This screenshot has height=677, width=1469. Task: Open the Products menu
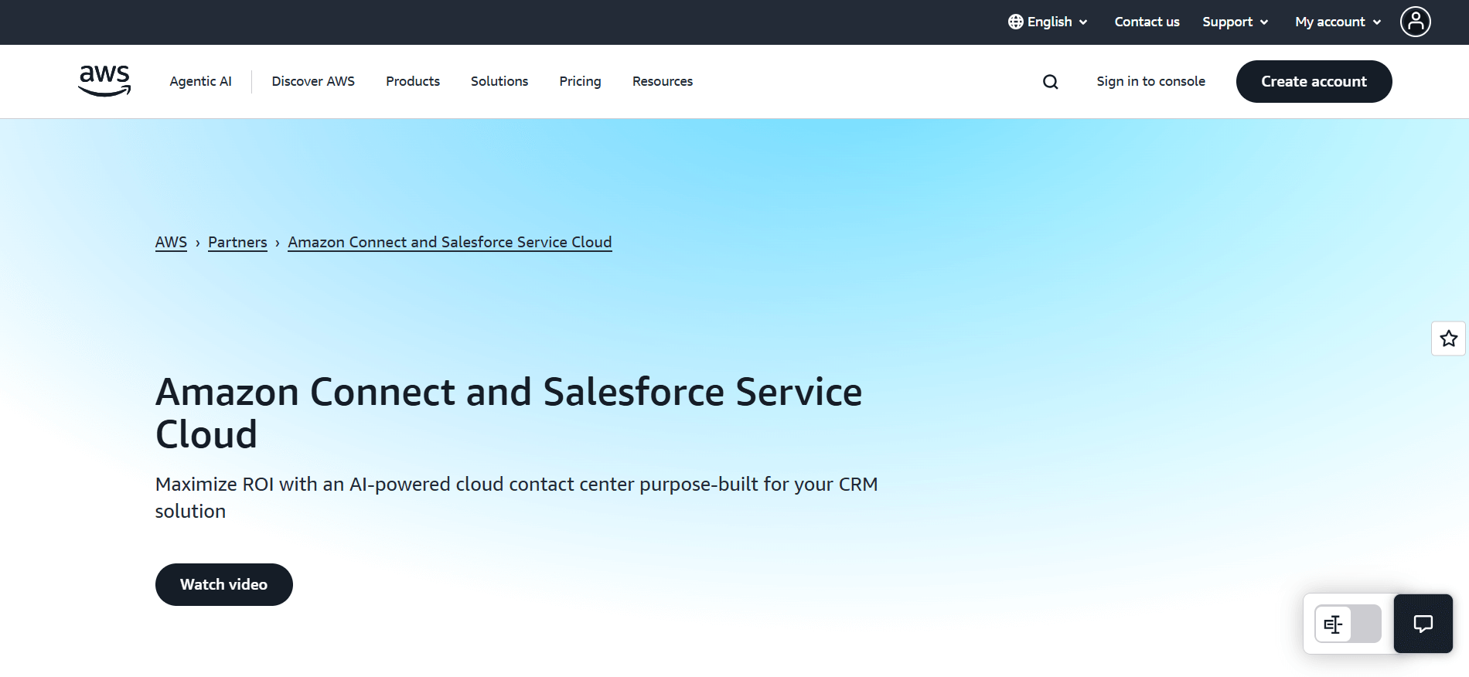(x=413, y=81)
